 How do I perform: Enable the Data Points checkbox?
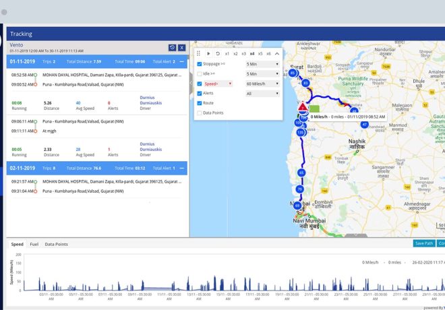click(200, 113)
